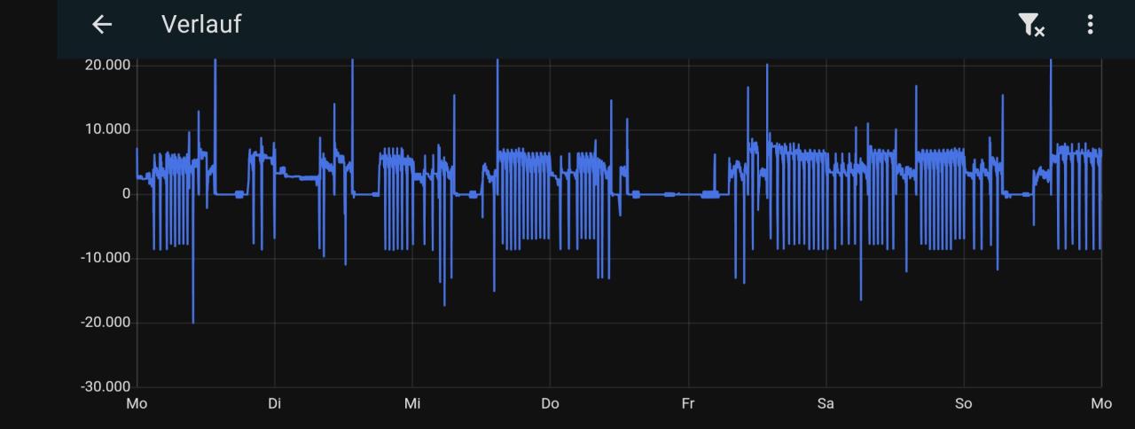Select the -10.000 y-axis label
1135x429 pixels.
point(104,258)
